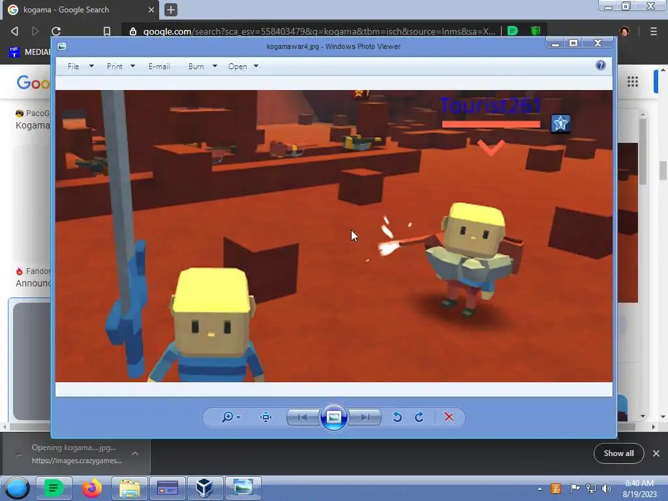Click E-mail in Photo Viewer toolbar
668x501 pixels.
click(159, 67)
